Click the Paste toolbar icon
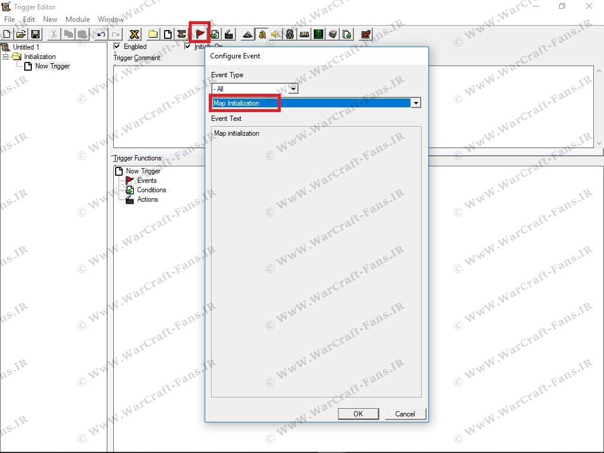604x453 pixels. 83,34
